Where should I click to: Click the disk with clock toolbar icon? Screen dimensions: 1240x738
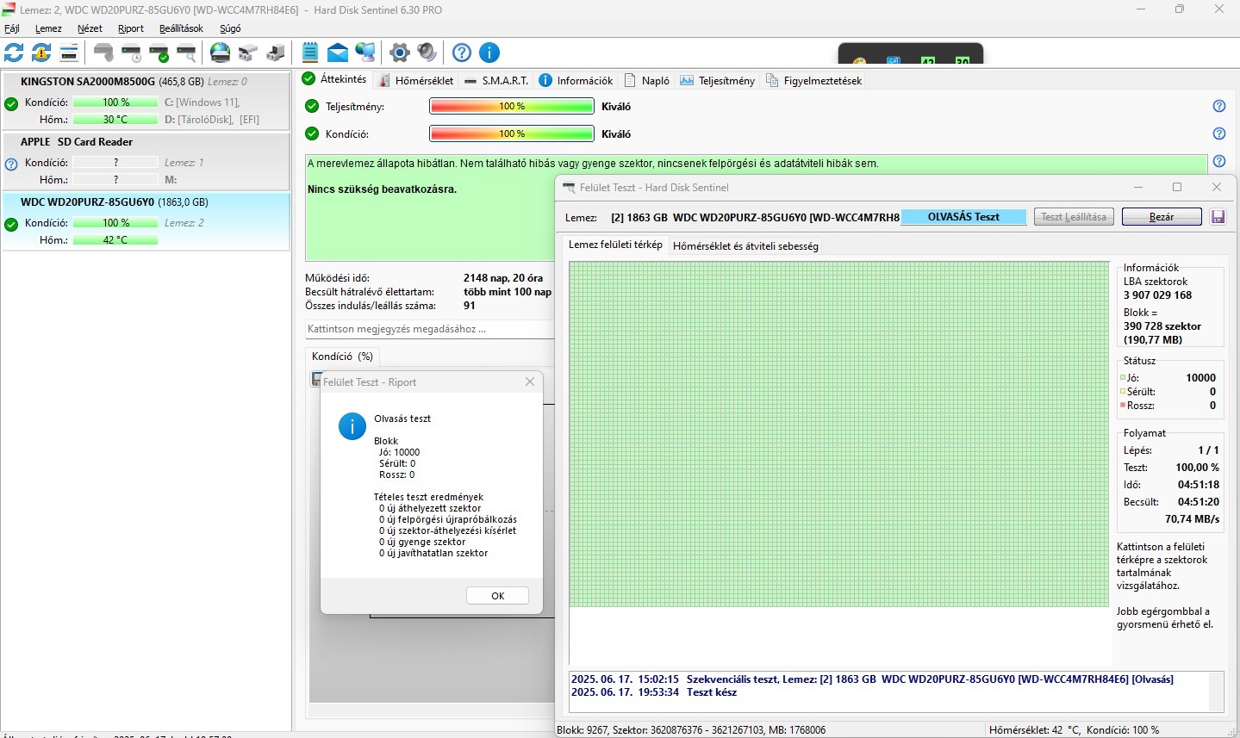[132, 53]
